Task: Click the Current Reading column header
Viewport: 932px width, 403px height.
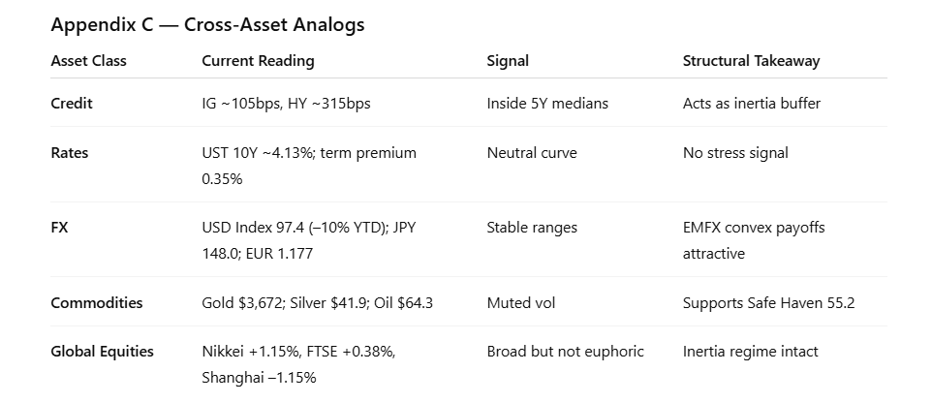Action: point(258,61)
